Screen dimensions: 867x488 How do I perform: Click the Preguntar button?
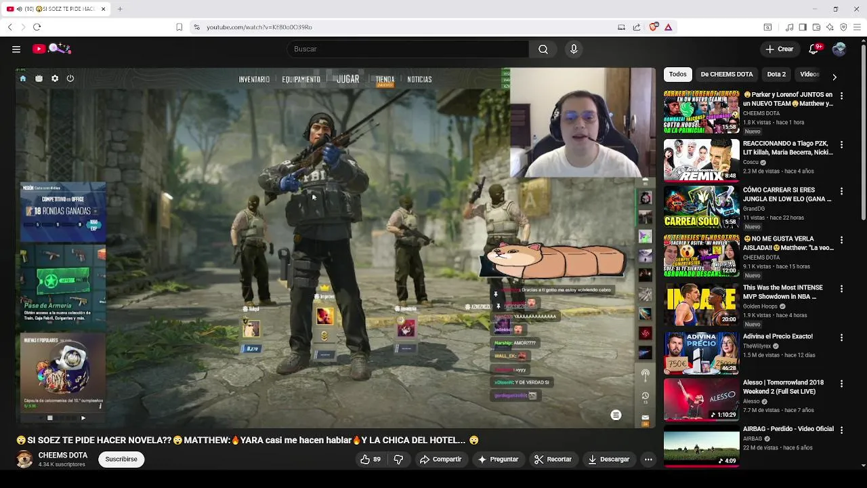coord(498,460)
